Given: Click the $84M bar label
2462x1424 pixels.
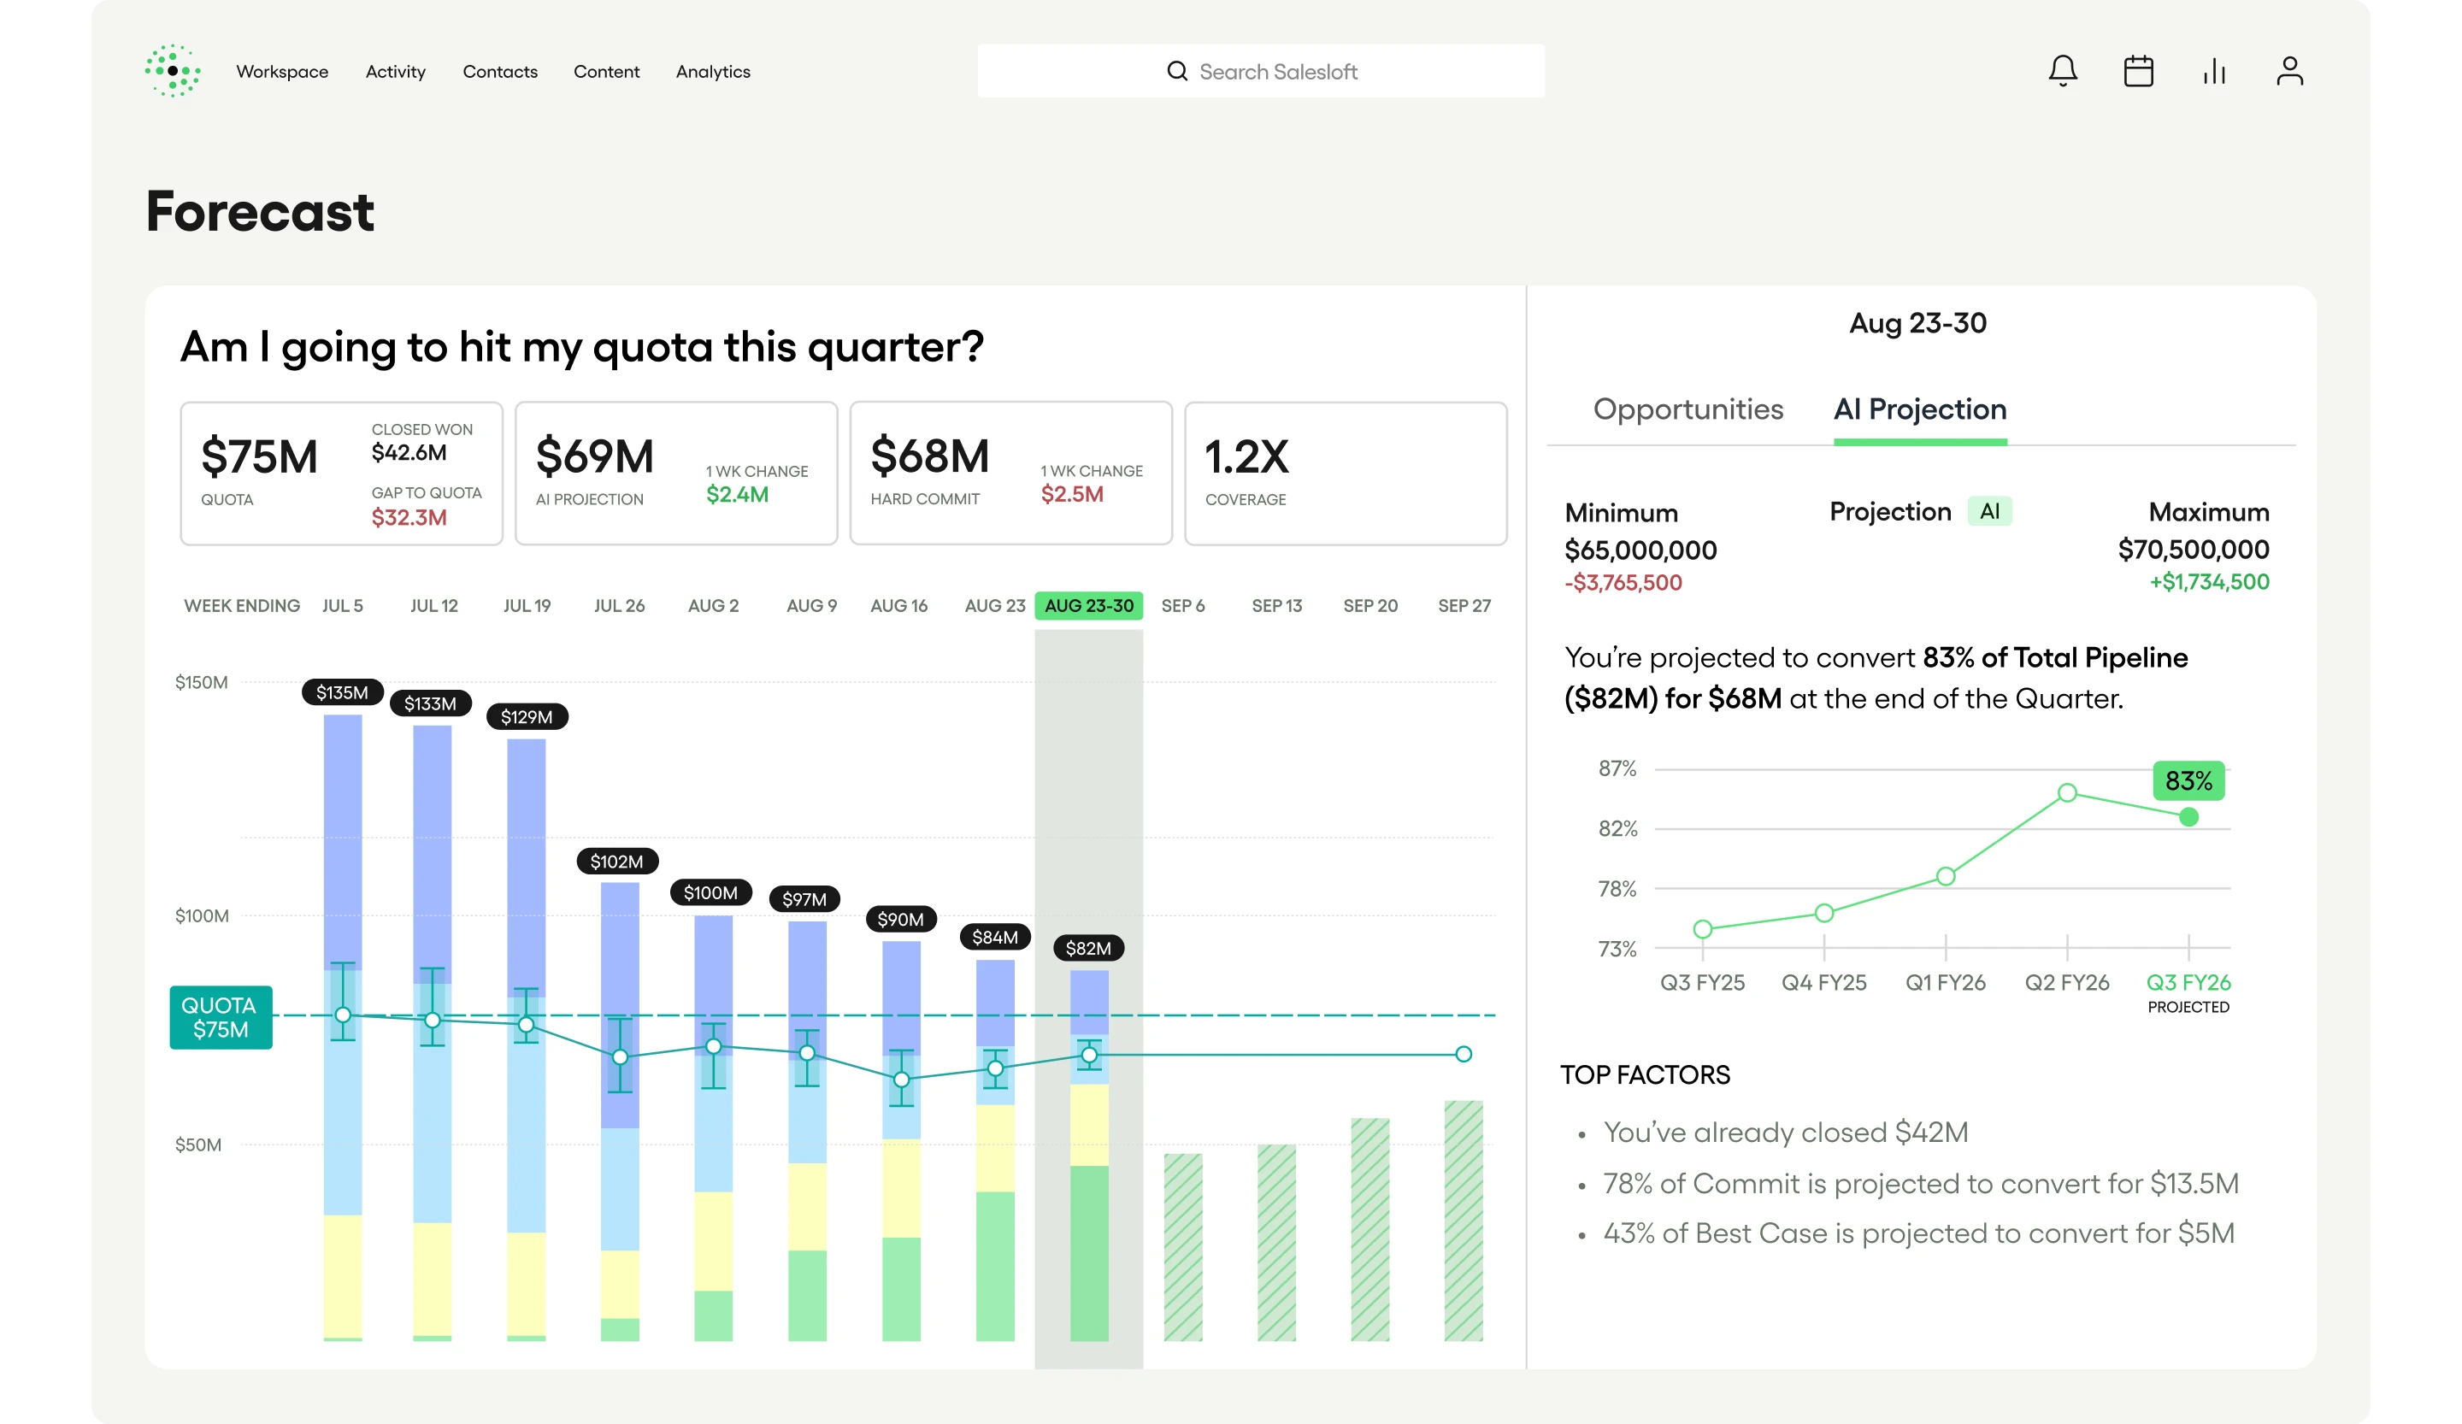Looking at the screenshot, I should coord(994,938).
